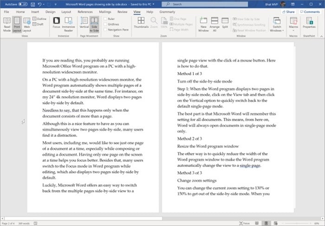Click the word count in status bar

pyautogui.click(x=24, y=223)
